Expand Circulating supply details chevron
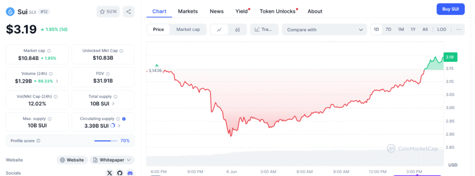 pyautogui.click(x=119, y=126)
